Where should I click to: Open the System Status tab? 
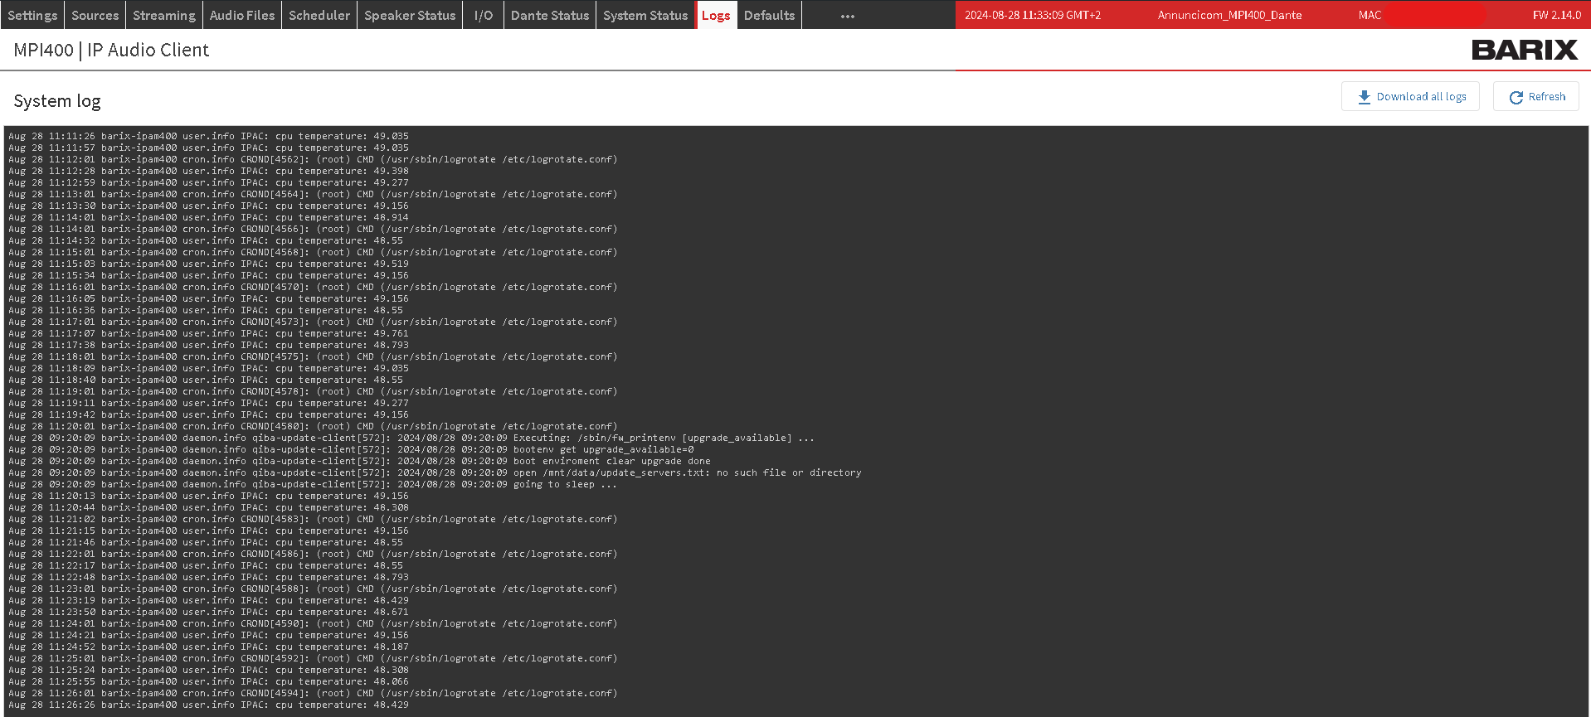tap(645, 15)
